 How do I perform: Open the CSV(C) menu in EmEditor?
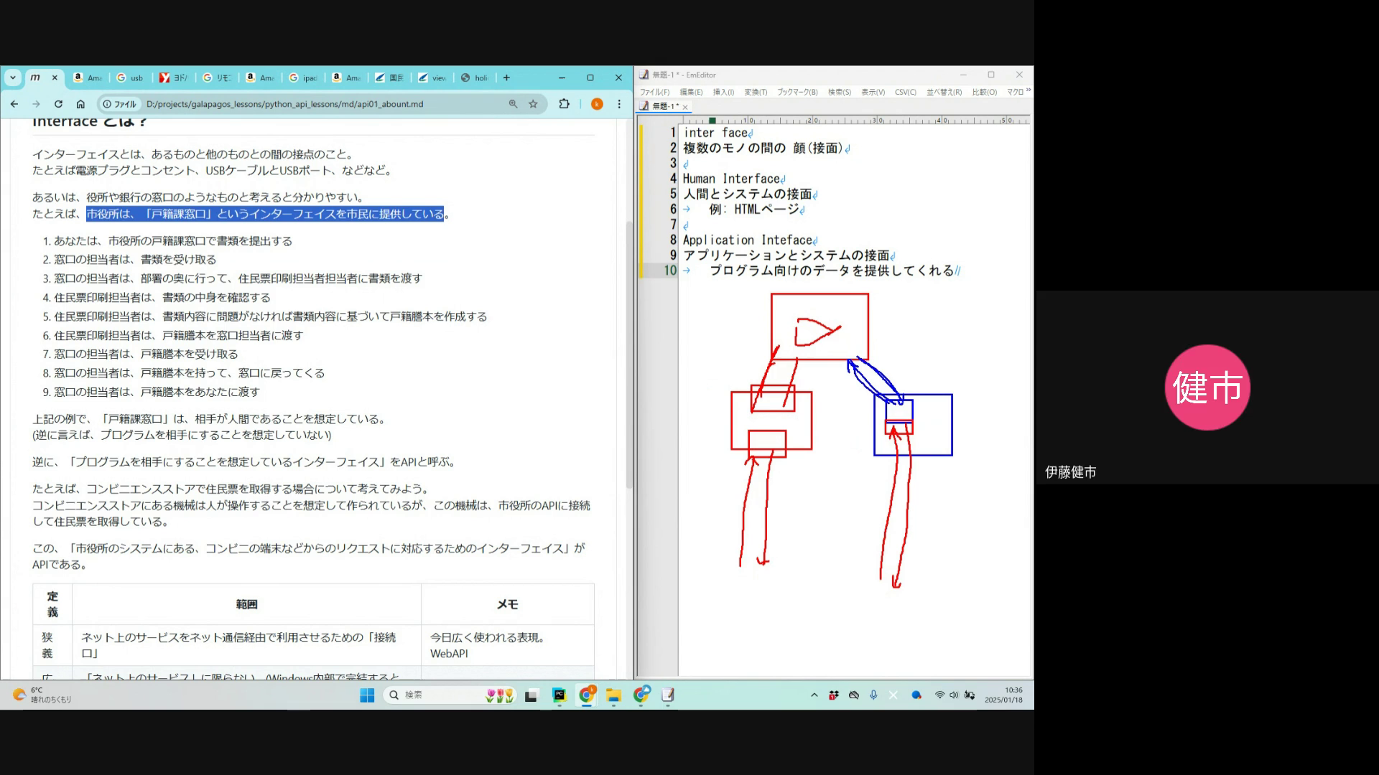click(905, 92)
